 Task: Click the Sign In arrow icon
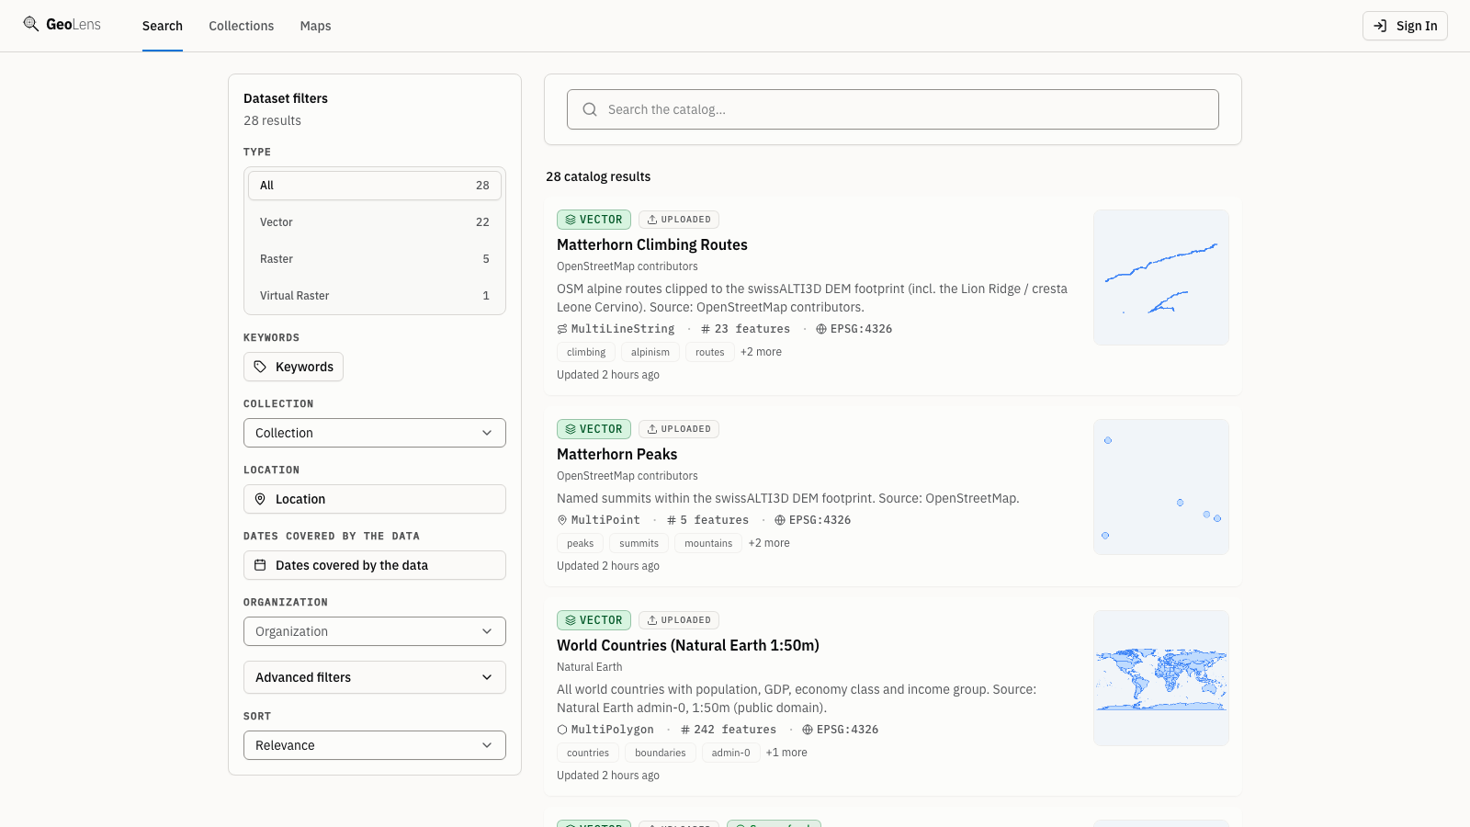[x=1380, y=26]
